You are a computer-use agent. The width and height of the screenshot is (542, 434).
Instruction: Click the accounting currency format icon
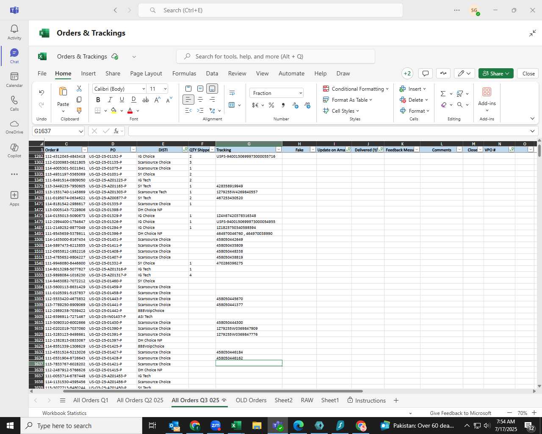tap(255, 105)
